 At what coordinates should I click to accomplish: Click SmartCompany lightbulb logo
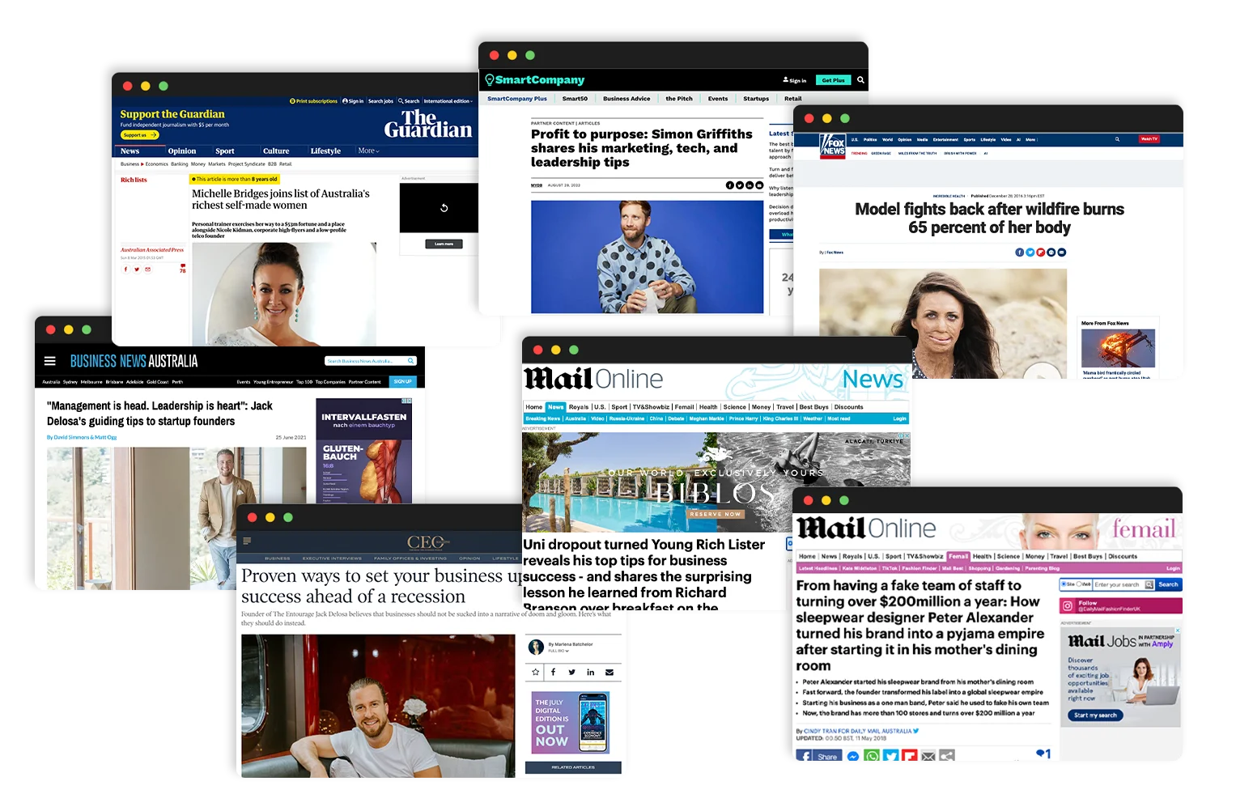pos(489,80)
